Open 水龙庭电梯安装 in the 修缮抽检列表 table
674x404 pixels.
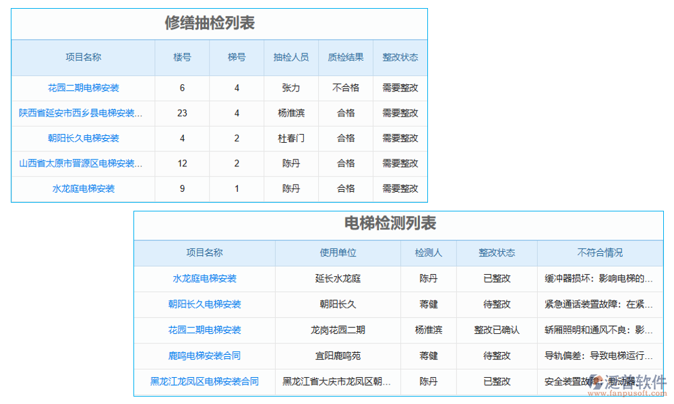[82, 189]
